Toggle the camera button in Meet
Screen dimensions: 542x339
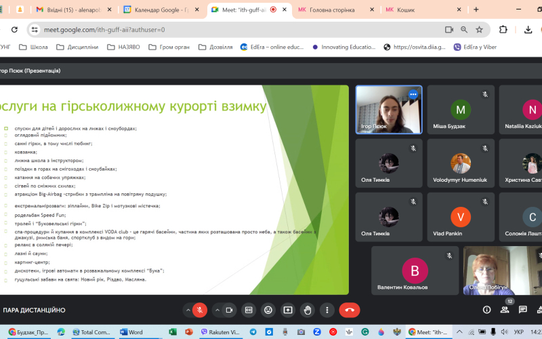click(x=229, y=311)
